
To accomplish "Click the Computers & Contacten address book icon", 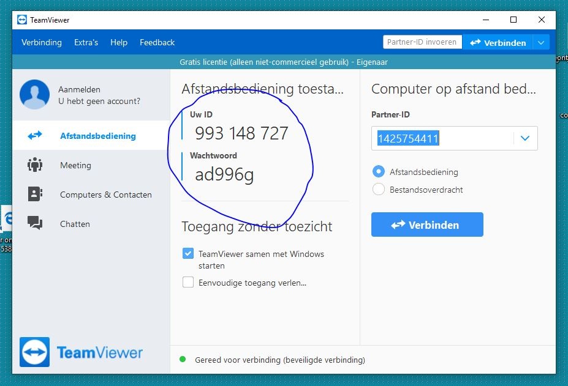I will [35, 194].
